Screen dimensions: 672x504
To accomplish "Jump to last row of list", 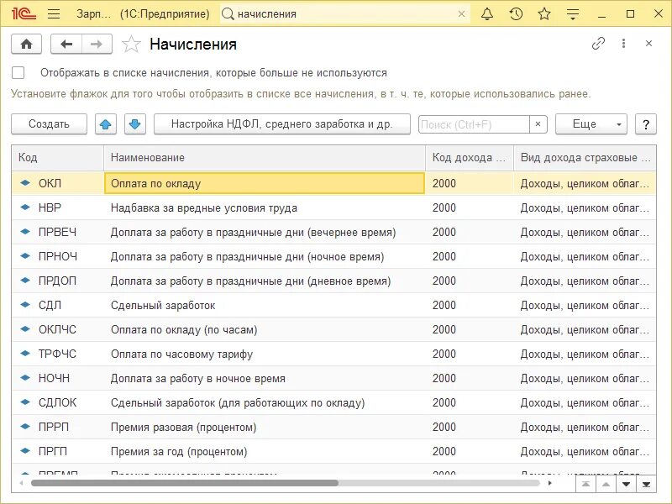I will point(646,485).
